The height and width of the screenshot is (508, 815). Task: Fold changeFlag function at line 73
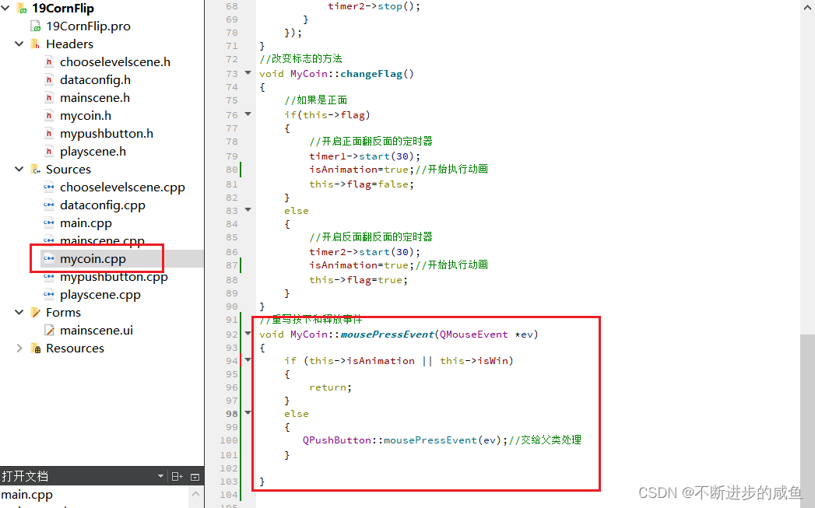[248, 73]
